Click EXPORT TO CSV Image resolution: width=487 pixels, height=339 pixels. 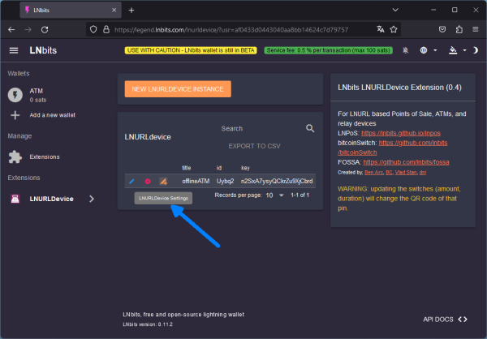click(254, 146)
